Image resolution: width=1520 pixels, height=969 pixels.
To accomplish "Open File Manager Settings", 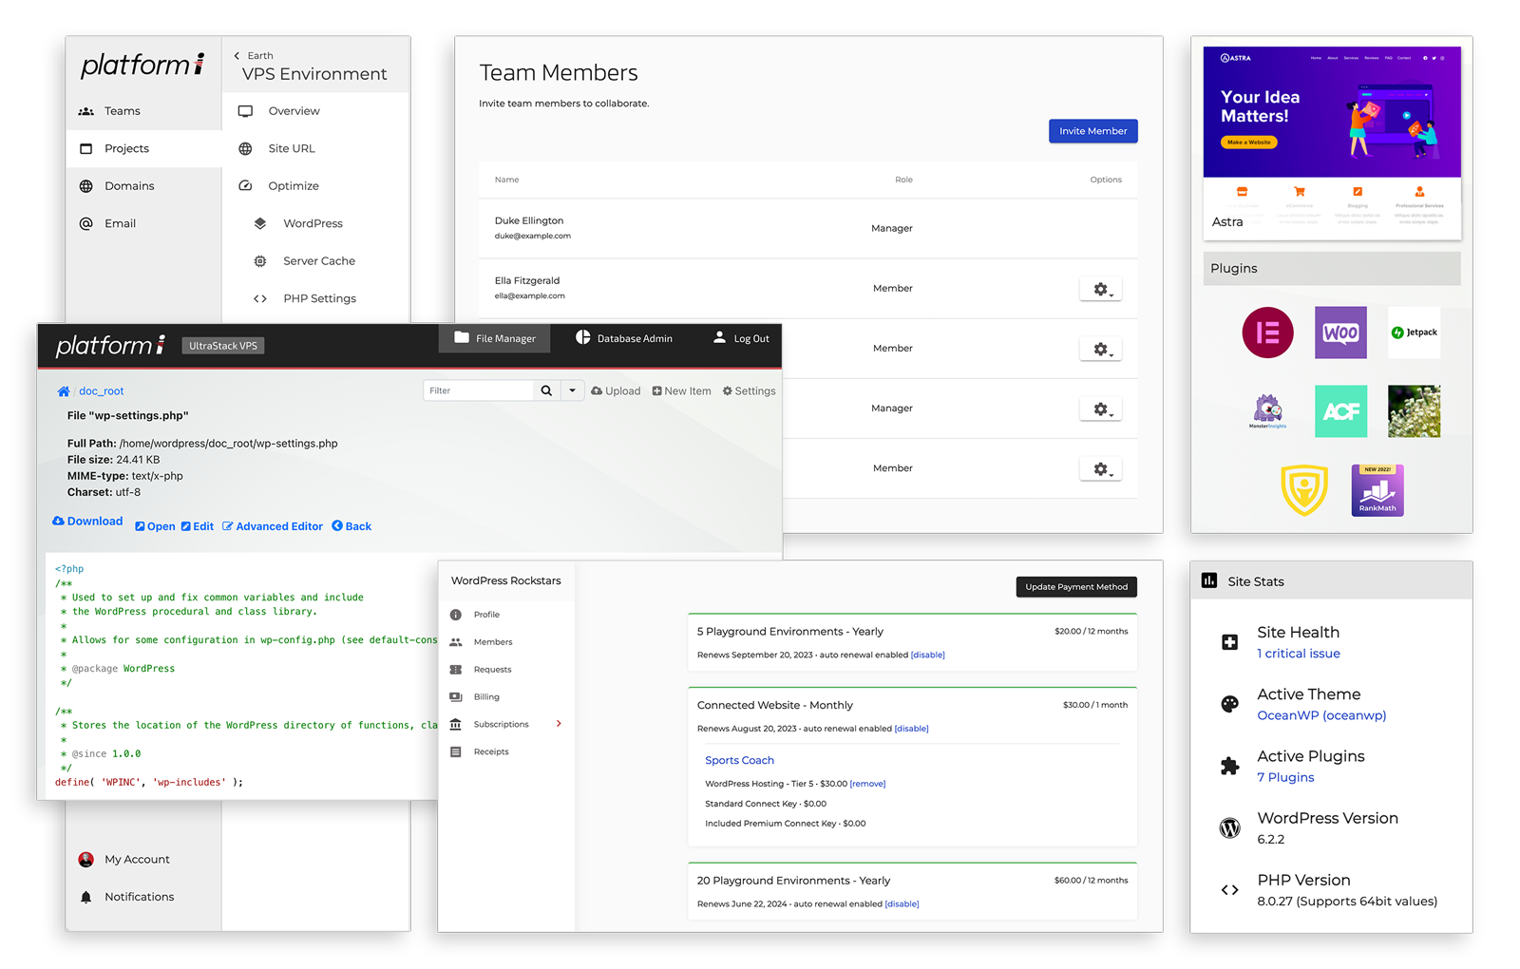I will coord(749,391).
